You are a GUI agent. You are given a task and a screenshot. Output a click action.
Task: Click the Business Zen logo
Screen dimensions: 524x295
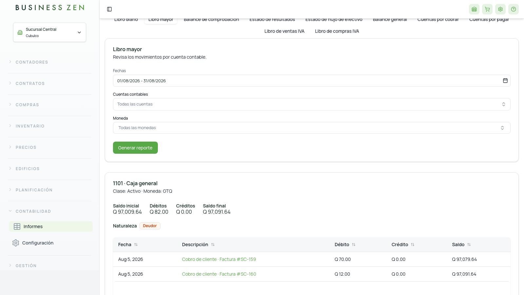tap(50, 8)
